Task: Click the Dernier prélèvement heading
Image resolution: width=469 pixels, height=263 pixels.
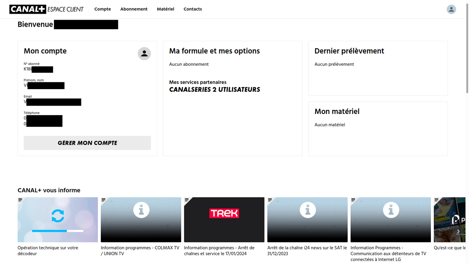Action: (x=349, y=51)
